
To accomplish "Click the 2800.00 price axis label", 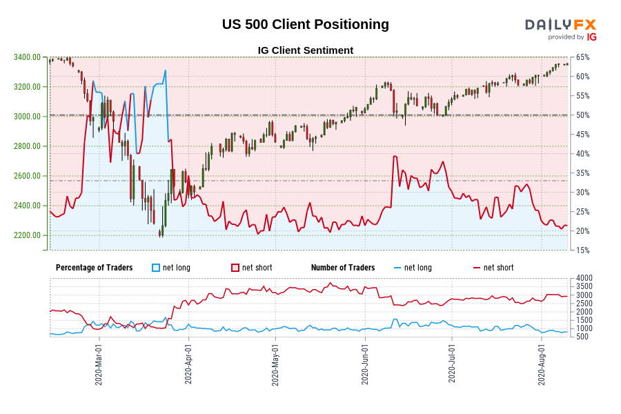I will (27, 146).
